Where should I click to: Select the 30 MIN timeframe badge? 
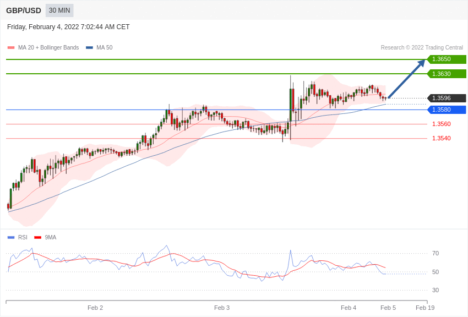tap(59, 10)
